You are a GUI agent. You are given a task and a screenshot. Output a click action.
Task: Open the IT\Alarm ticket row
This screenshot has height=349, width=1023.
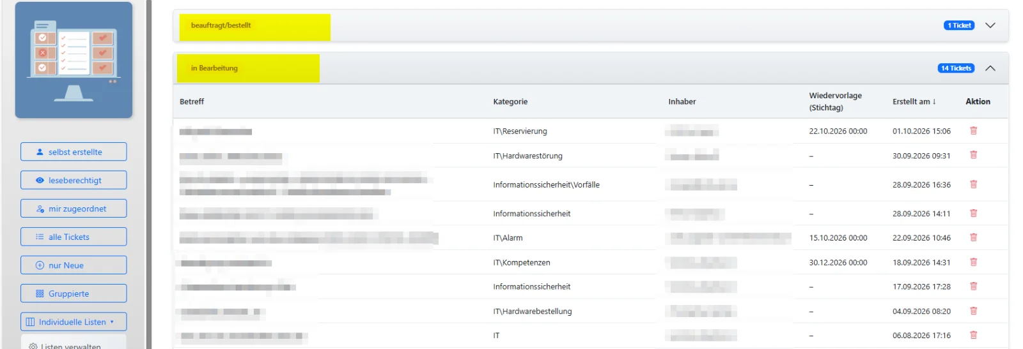(590, 237)
